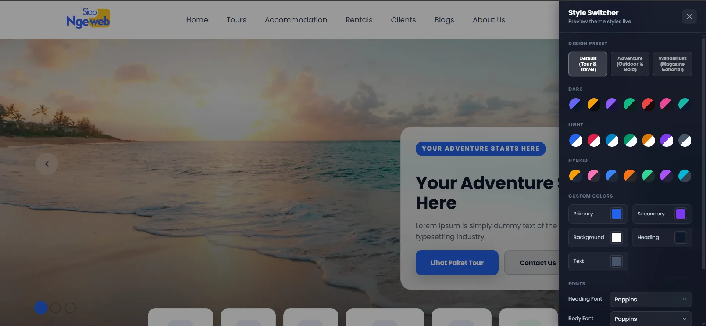Open the Tours navigation menu
Image resolution: width=706 pixels, height=326 pixels.
236,20
